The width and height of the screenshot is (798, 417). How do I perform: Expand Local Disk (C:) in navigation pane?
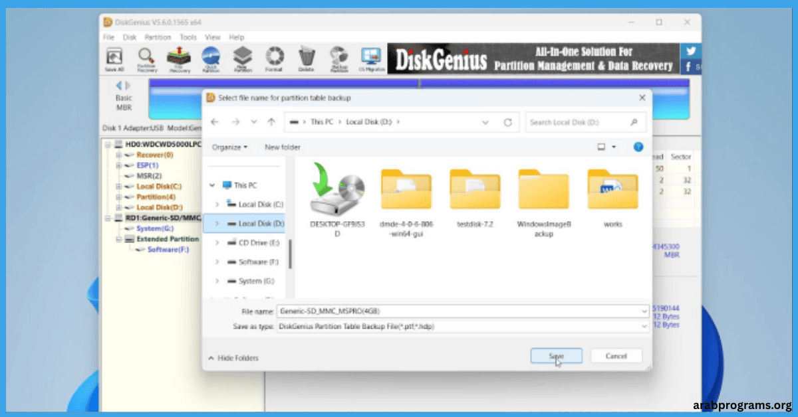click(x=217, y=204)
